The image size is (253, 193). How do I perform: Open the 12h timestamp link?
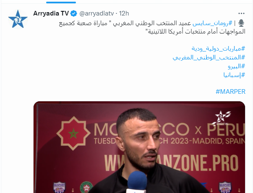pos(124,13)
